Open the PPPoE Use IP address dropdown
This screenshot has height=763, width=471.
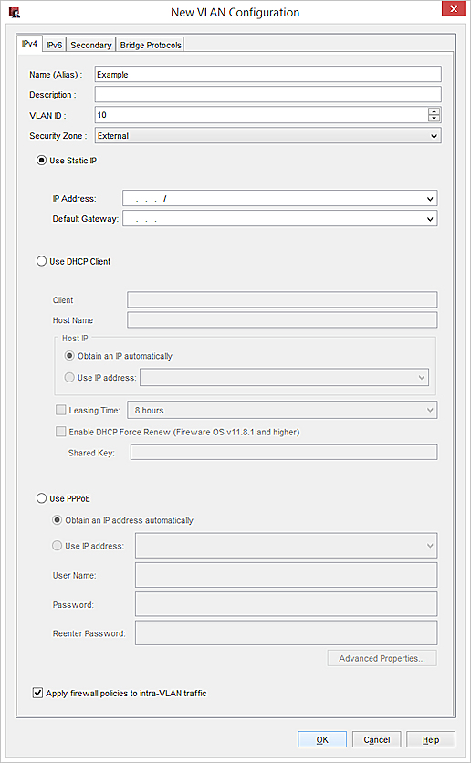286,546
